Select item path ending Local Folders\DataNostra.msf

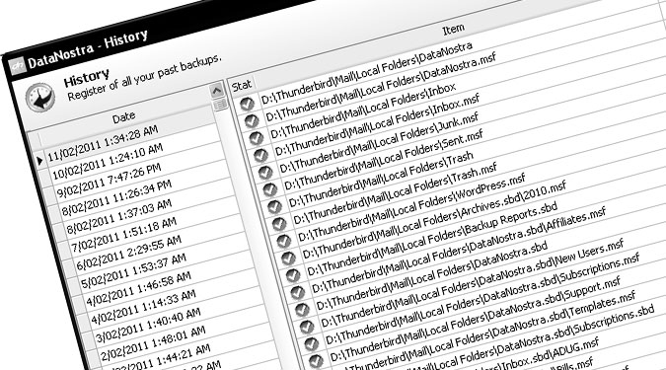[x=381, y=87]
